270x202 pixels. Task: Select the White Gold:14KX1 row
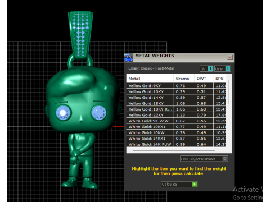click(x=176, y=139)
